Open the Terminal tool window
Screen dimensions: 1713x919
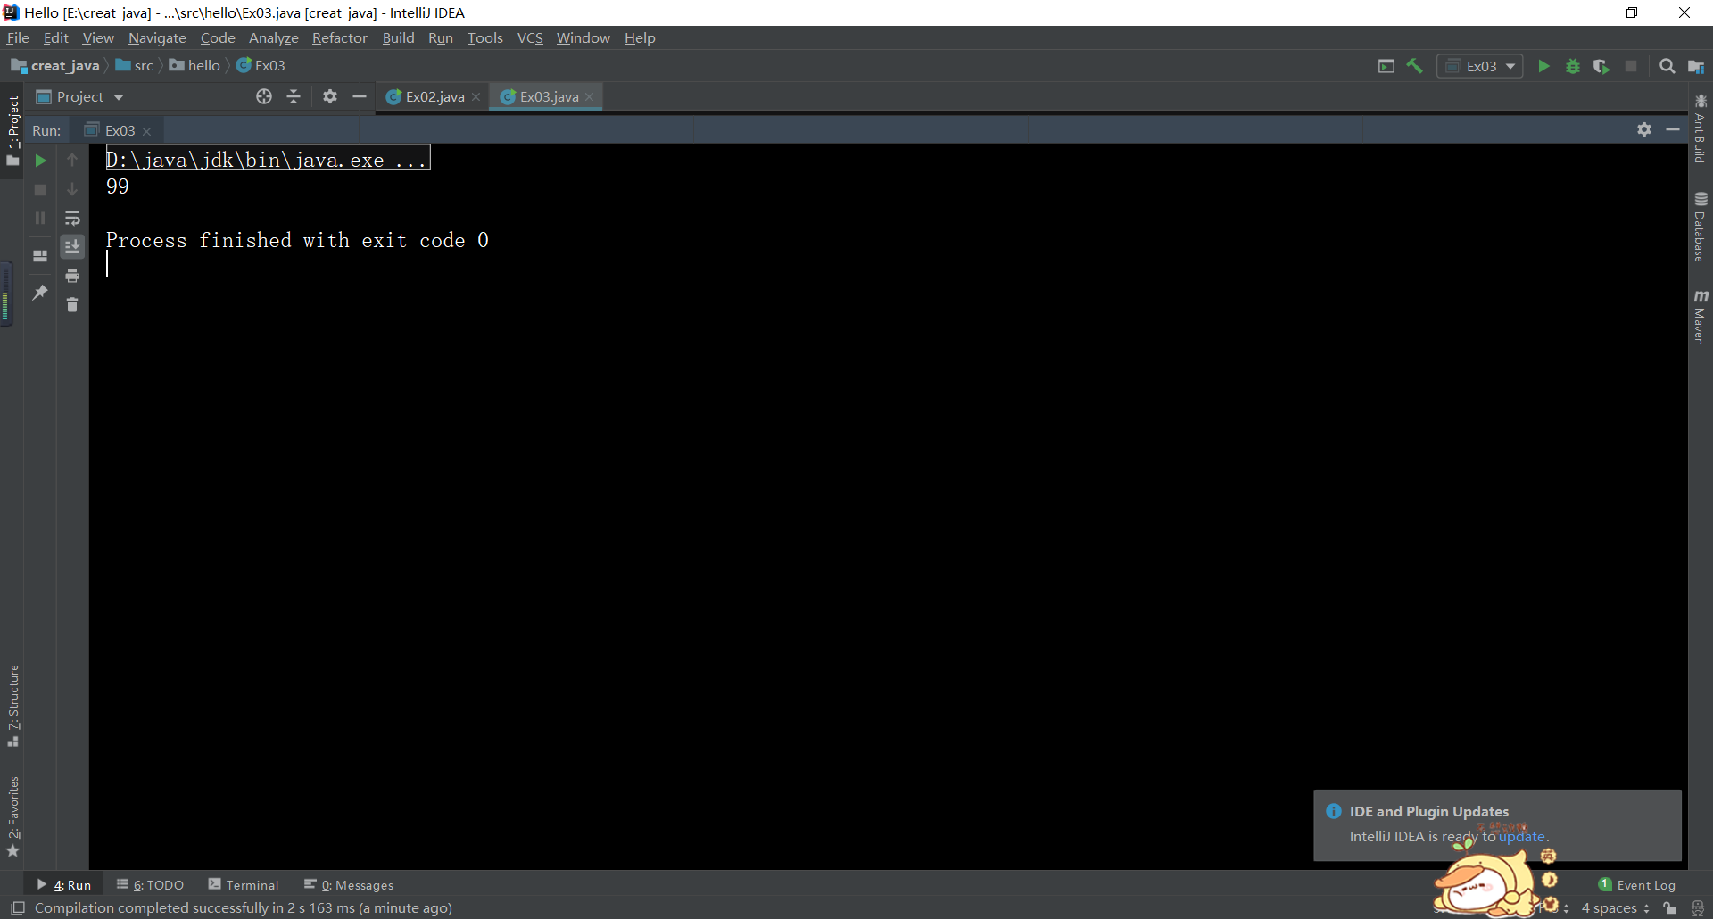[244, 885]
